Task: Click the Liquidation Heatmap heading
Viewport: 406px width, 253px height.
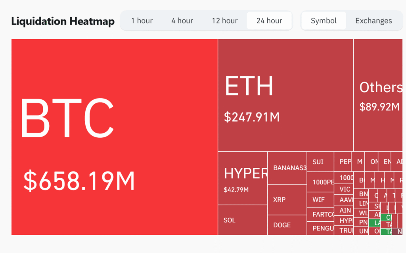Action: 63,21
